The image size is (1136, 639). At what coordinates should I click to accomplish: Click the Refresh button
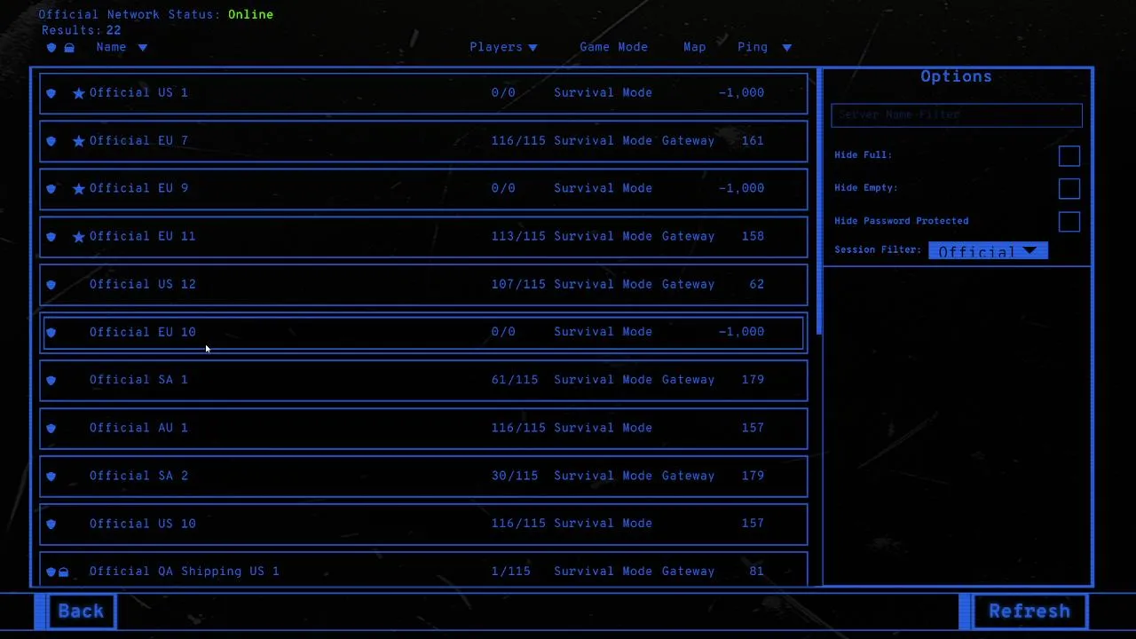click(x=1029, y=611)
